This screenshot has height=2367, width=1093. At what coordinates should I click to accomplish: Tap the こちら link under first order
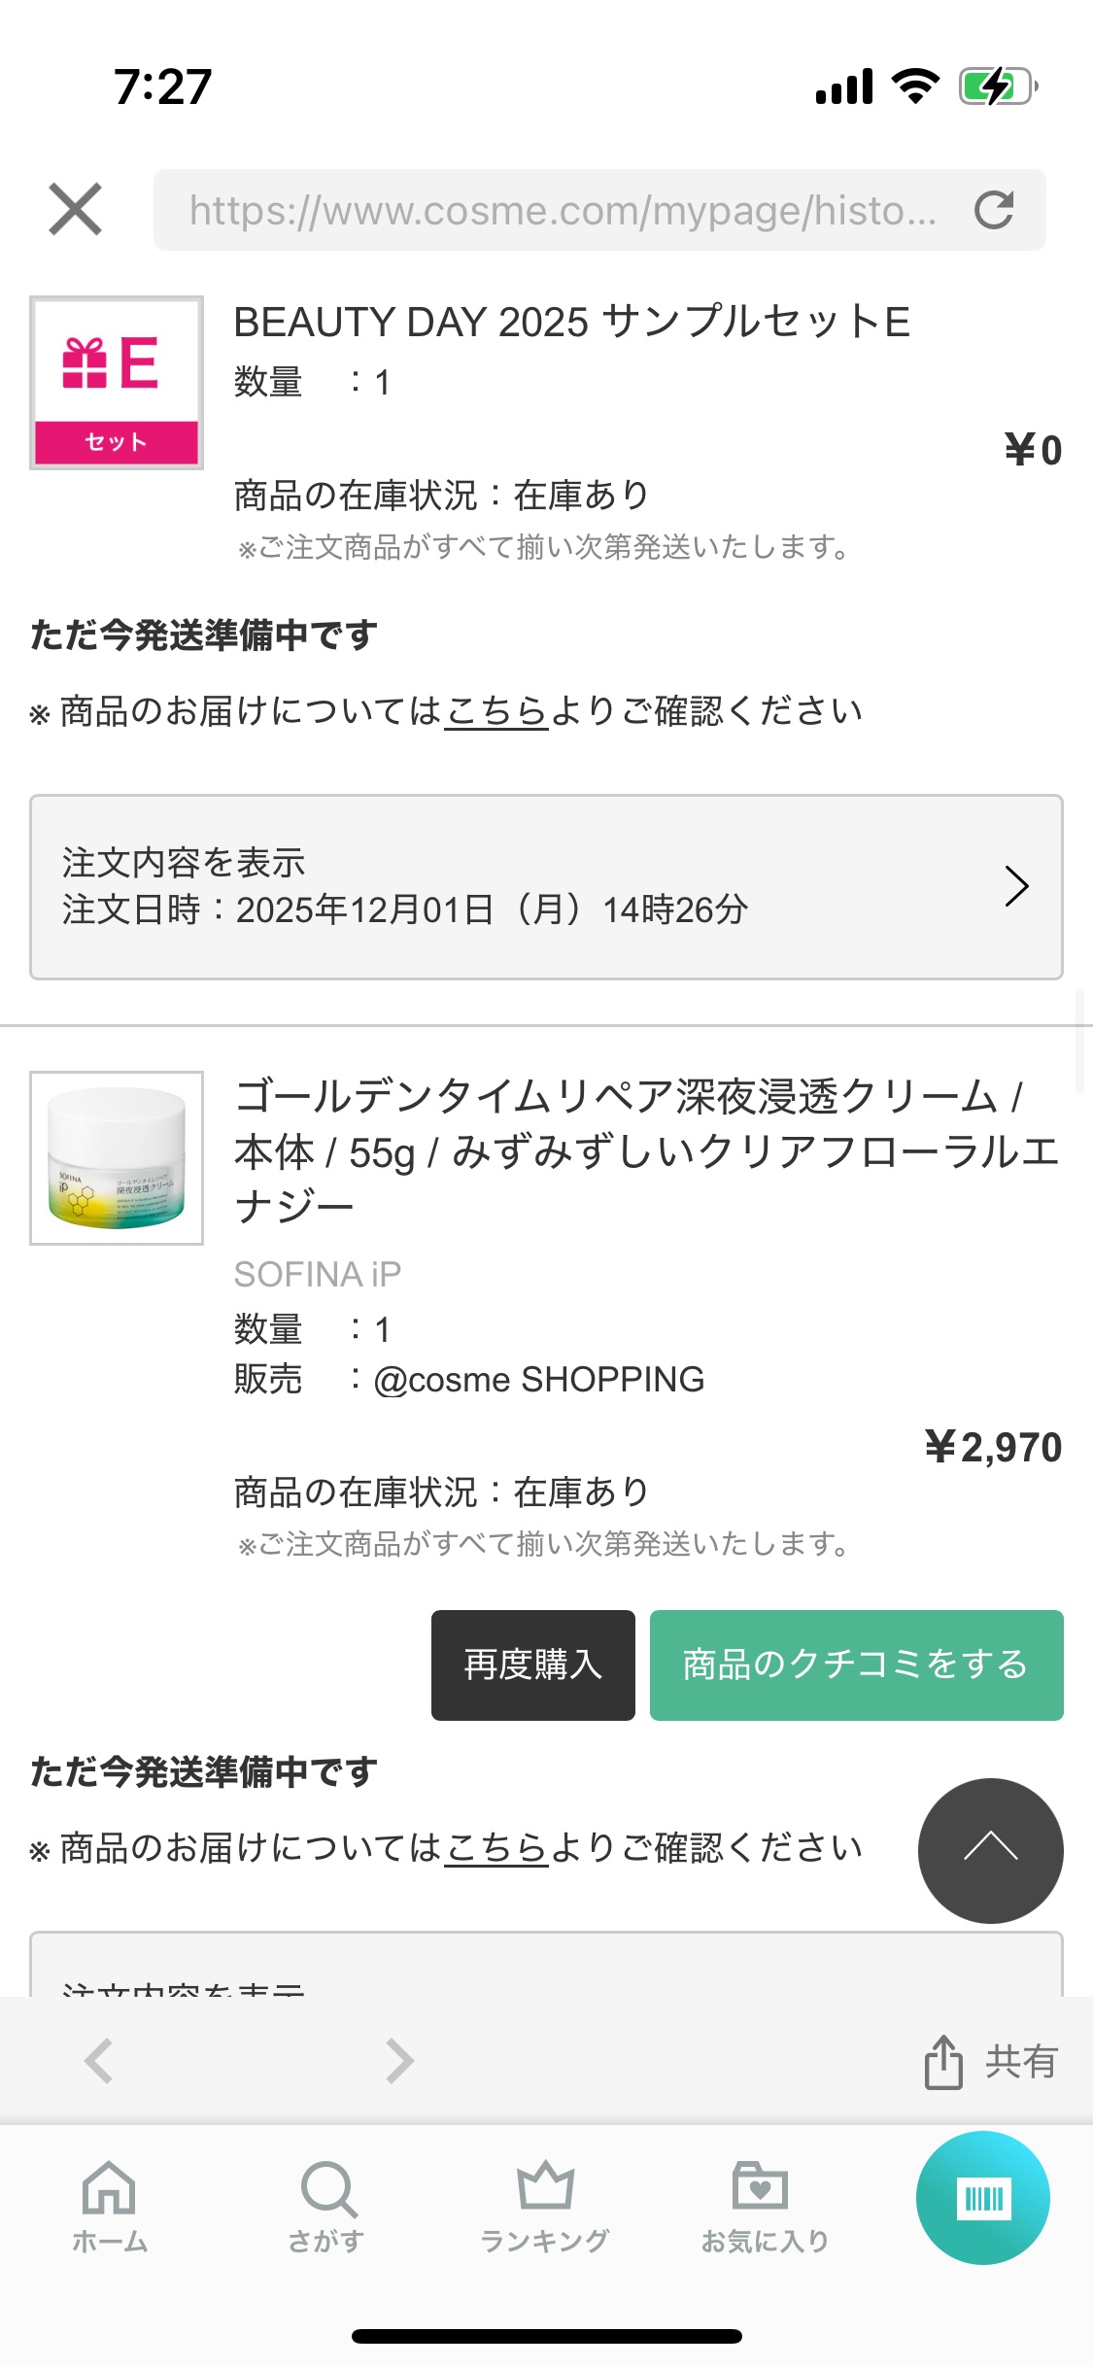click(x=496, y=711)
